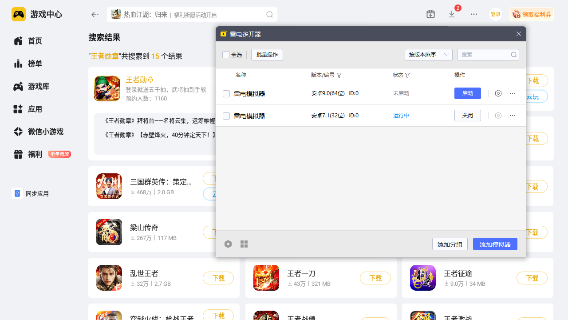This screenshot has height=320, width=568.
Task: Open more options for the running Android 7.1 emulator
Action: point(513,116)
